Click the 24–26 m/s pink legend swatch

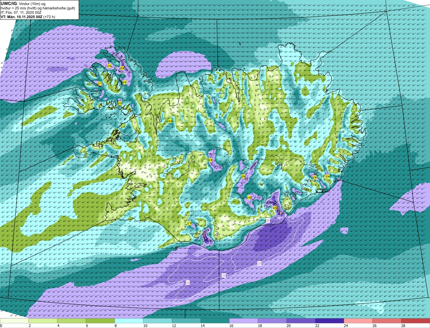[x=358, y=321]
